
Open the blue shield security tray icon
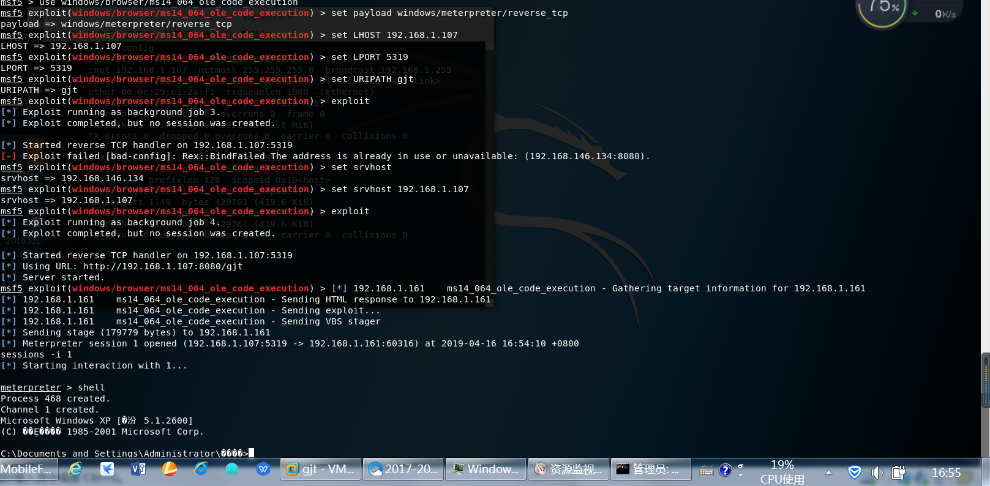(x=855, y=472)
